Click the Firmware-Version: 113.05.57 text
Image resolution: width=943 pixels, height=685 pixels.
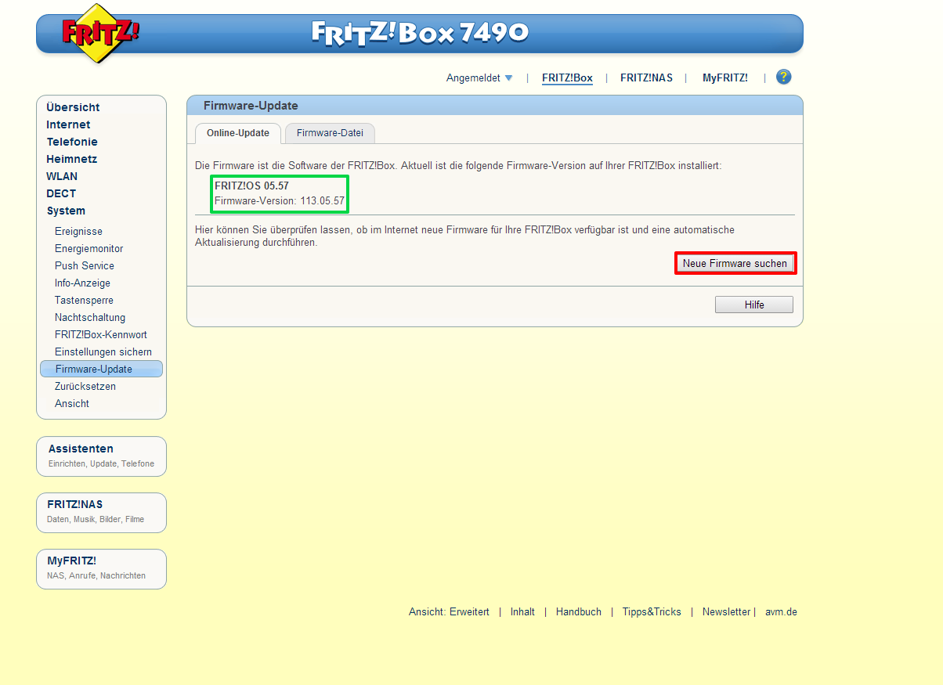280,201
